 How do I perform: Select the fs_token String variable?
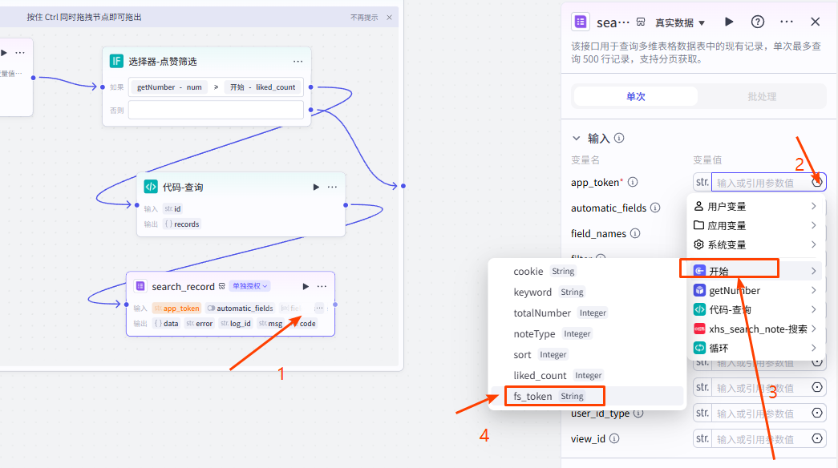pos(553,396)
